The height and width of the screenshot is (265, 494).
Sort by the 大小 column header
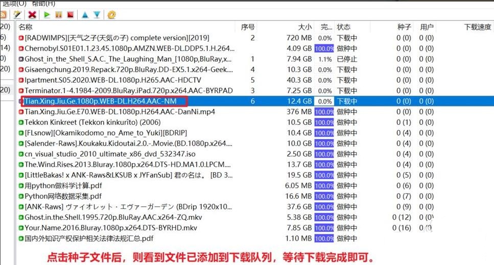tap(304, 27)
